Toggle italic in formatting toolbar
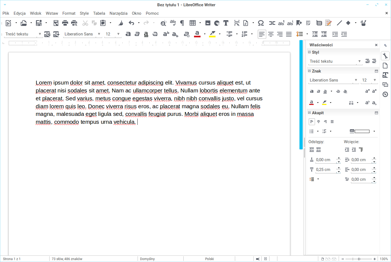Viewport: 391px width, 262px height. (x=137, y=34)
